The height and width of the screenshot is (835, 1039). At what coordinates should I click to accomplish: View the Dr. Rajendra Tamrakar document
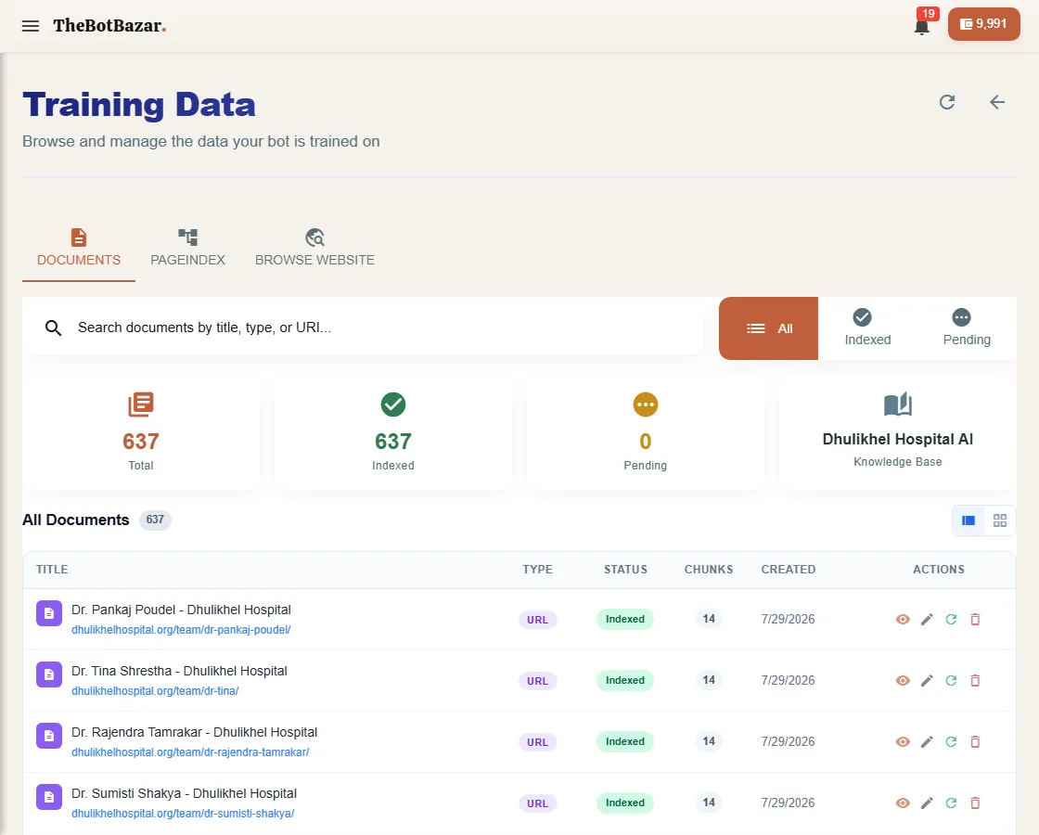click(x=903, y=741)
